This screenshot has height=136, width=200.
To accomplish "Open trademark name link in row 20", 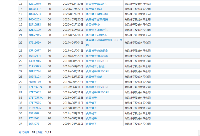I will pos(97,30).
